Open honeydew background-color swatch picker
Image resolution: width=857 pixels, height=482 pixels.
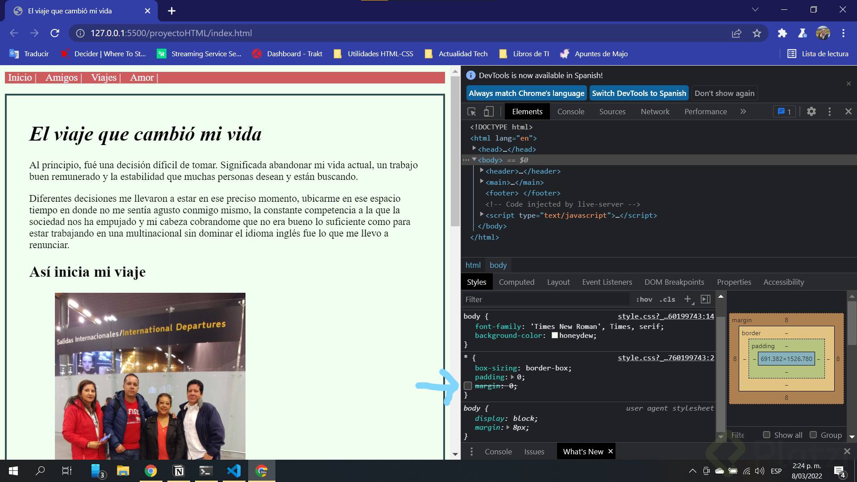(555, 336)
